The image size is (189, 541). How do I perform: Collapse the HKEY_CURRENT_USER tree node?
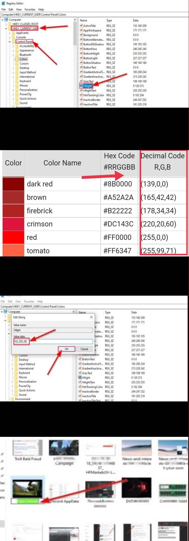(x=6, y=28)
